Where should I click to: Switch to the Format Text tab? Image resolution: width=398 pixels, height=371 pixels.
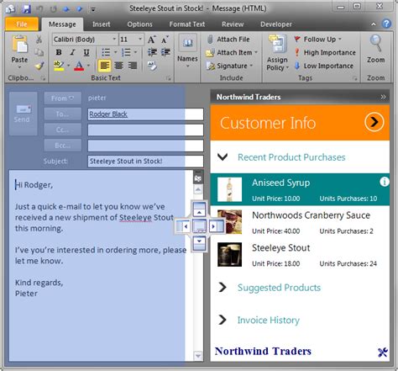pyautogui.click(x=187, y=24)
